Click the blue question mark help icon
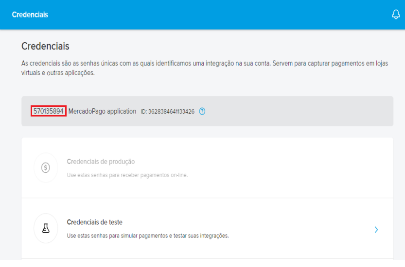The image size is (405, 267). point(202,111)
